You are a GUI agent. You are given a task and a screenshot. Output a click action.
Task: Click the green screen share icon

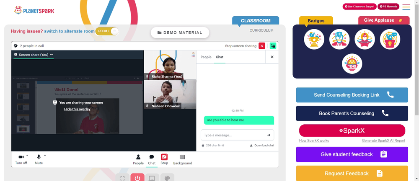tap(273, 46)
